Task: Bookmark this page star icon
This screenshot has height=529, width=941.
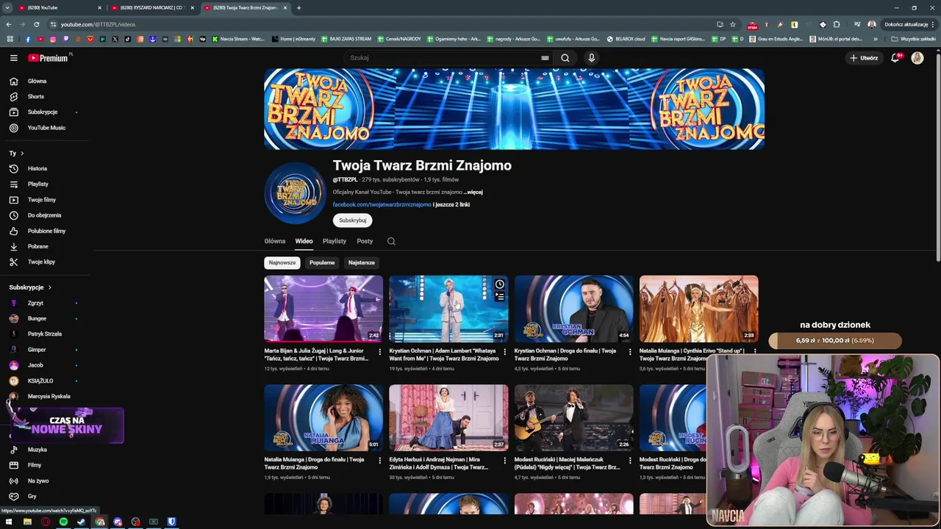Action: pos(733,24)
